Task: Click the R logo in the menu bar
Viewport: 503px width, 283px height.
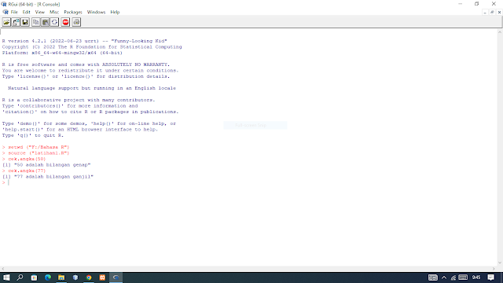Action: [6, 13]
